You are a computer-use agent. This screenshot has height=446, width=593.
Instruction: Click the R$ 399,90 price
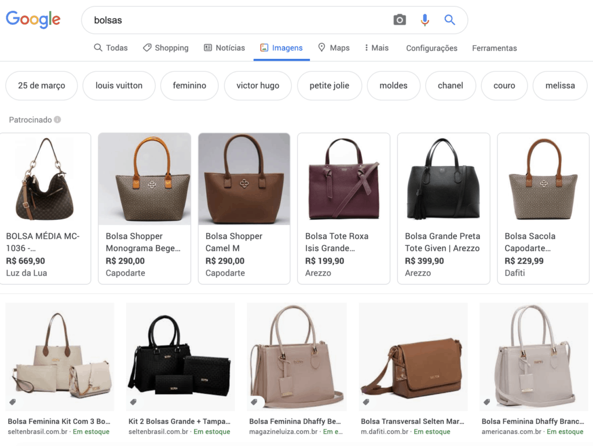click(x=424, y=261)
